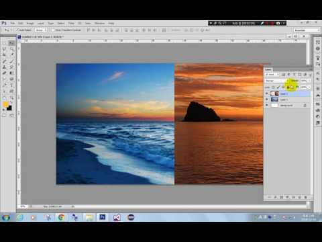Screen dimensions: 322x242
Task: Select the Crop tool
Action: [4, 55]
